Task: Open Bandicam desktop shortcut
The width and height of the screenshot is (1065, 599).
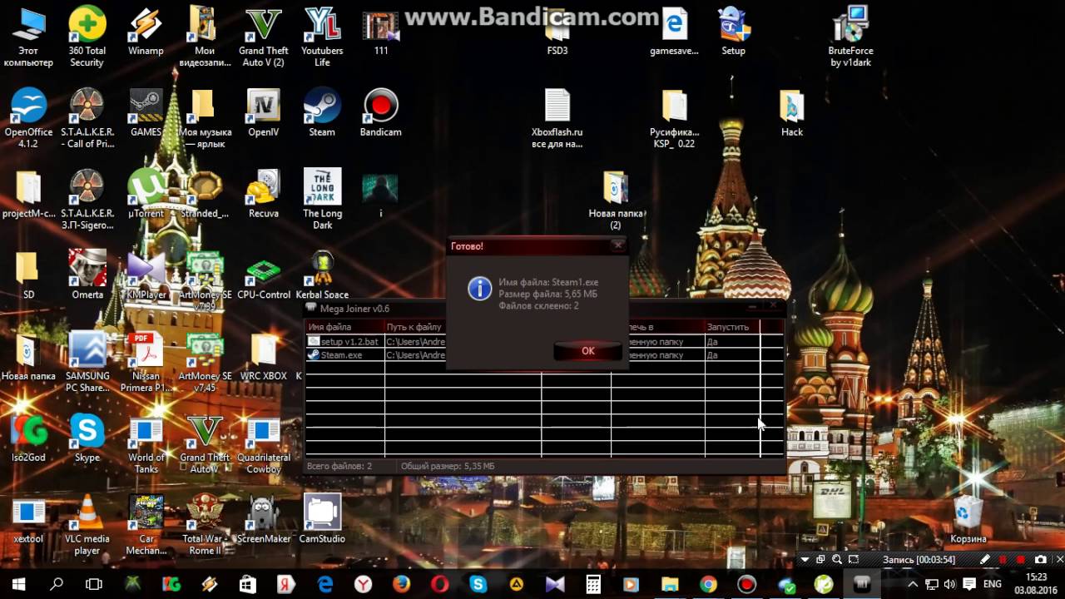Action: [x=381, y=113]
